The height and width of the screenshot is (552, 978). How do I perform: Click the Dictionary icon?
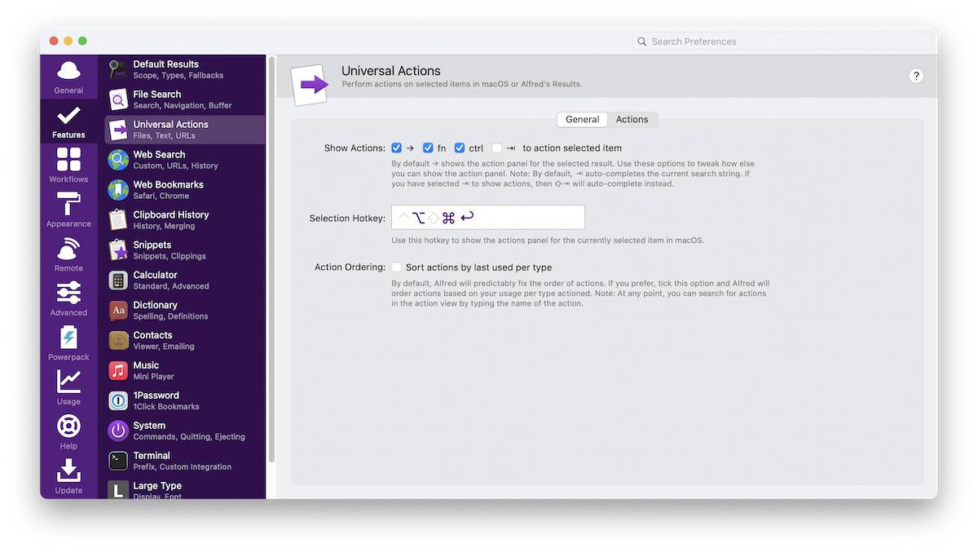tap(118, 311)
